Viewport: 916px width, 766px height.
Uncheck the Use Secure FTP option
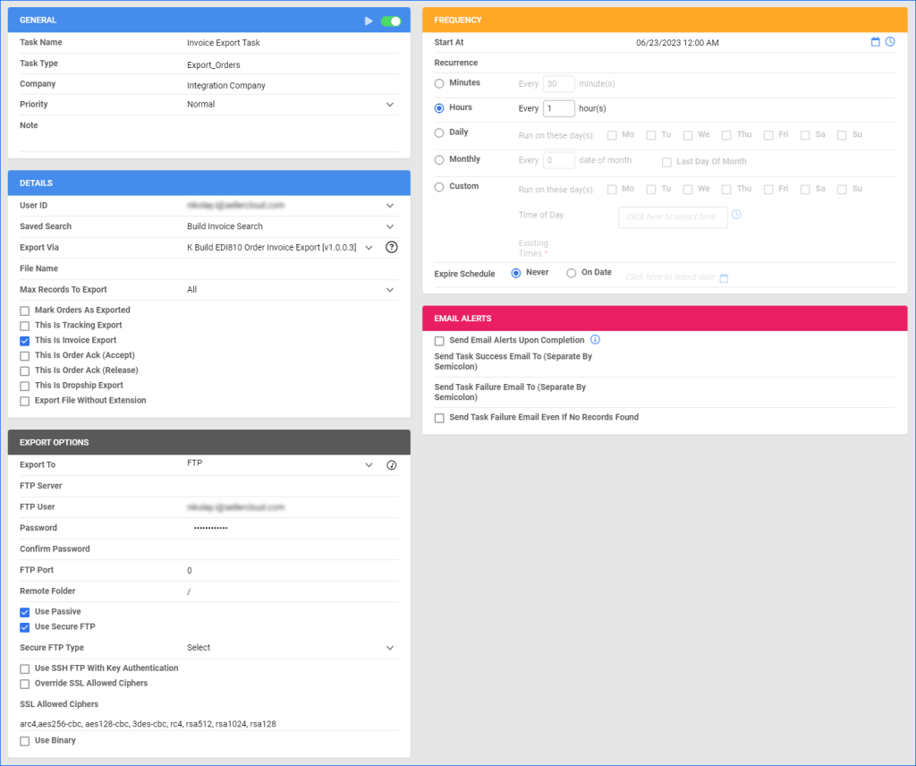24,626
